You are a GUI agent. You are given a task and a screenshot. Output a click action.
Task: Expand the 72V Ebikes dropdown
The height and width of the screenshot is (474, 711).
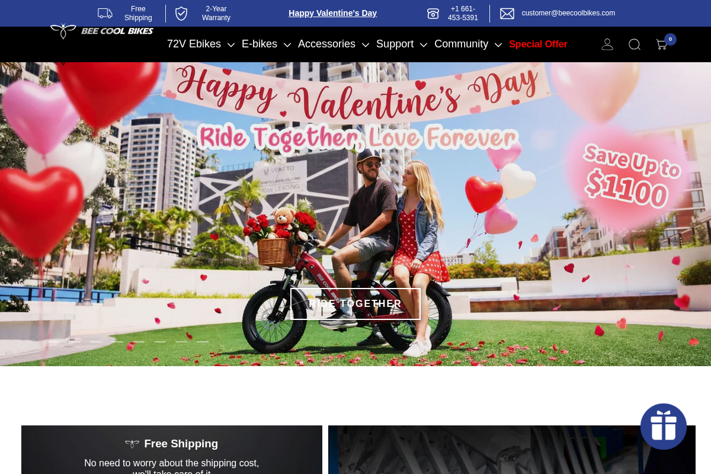click(x=194, y=44)
